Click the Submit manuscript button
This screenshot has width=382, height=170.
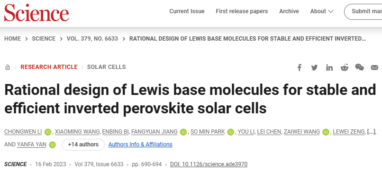pyautogui.click(x=363, y=11)
